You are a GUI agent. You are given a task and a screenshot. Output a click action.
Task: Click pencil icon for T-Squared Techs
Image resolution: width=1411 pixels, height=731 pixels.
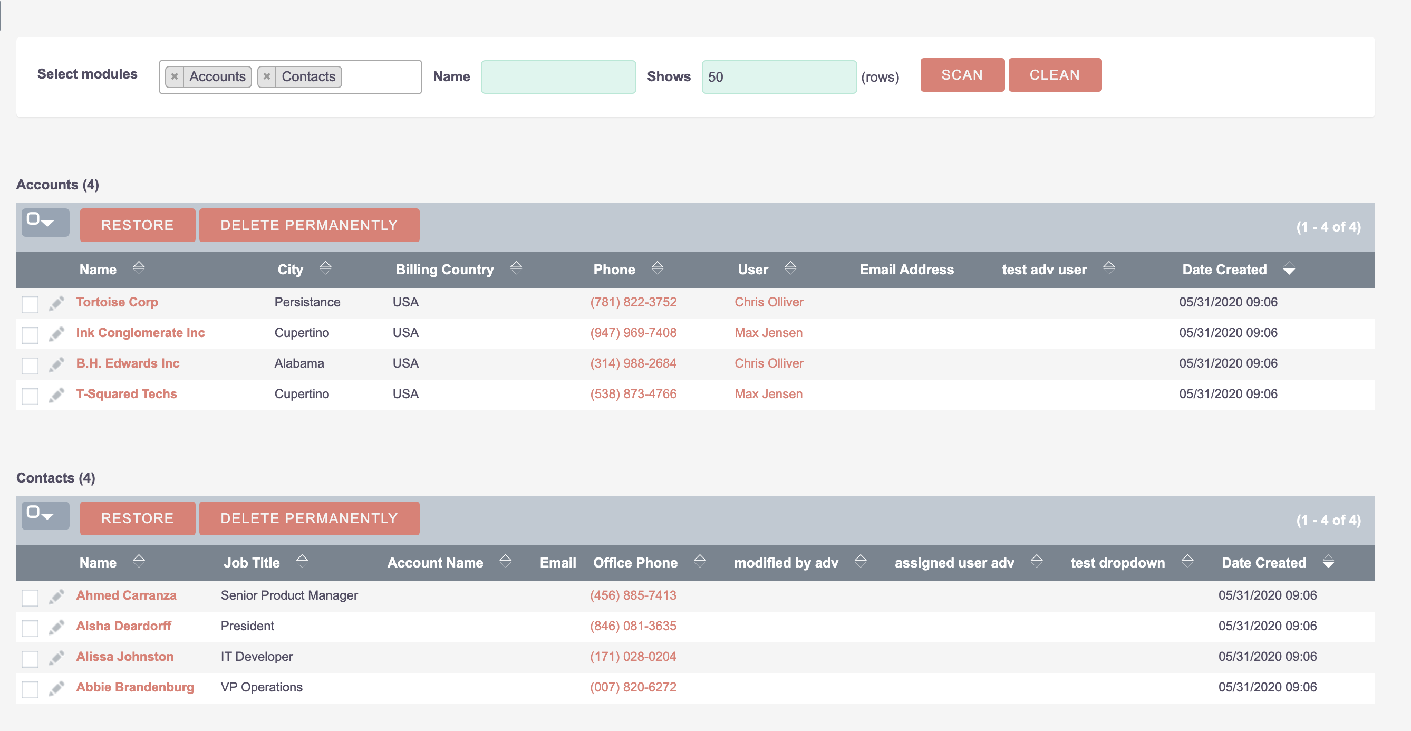(56, 395)
